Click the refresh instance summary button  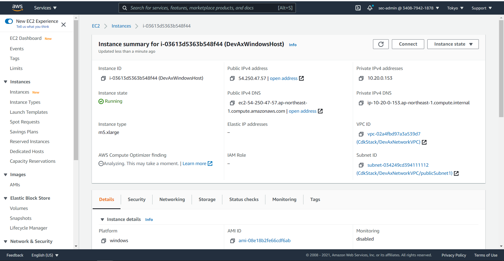pyautogui.click(x=381, y=44)
